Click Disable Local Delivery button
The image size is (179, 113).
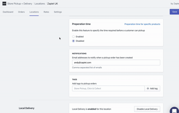coord(147,109)
